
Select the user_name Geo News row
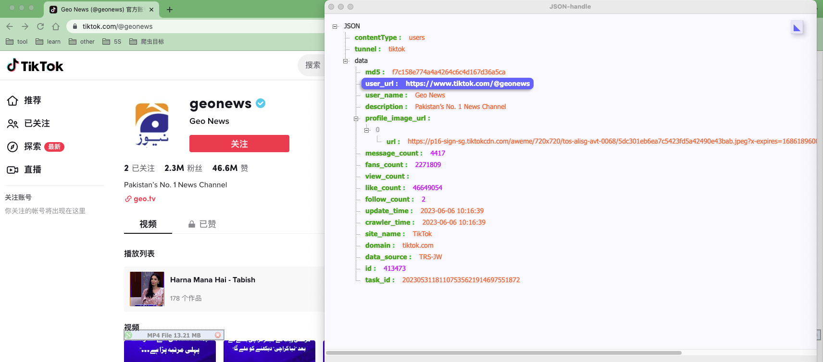(405, 95)
